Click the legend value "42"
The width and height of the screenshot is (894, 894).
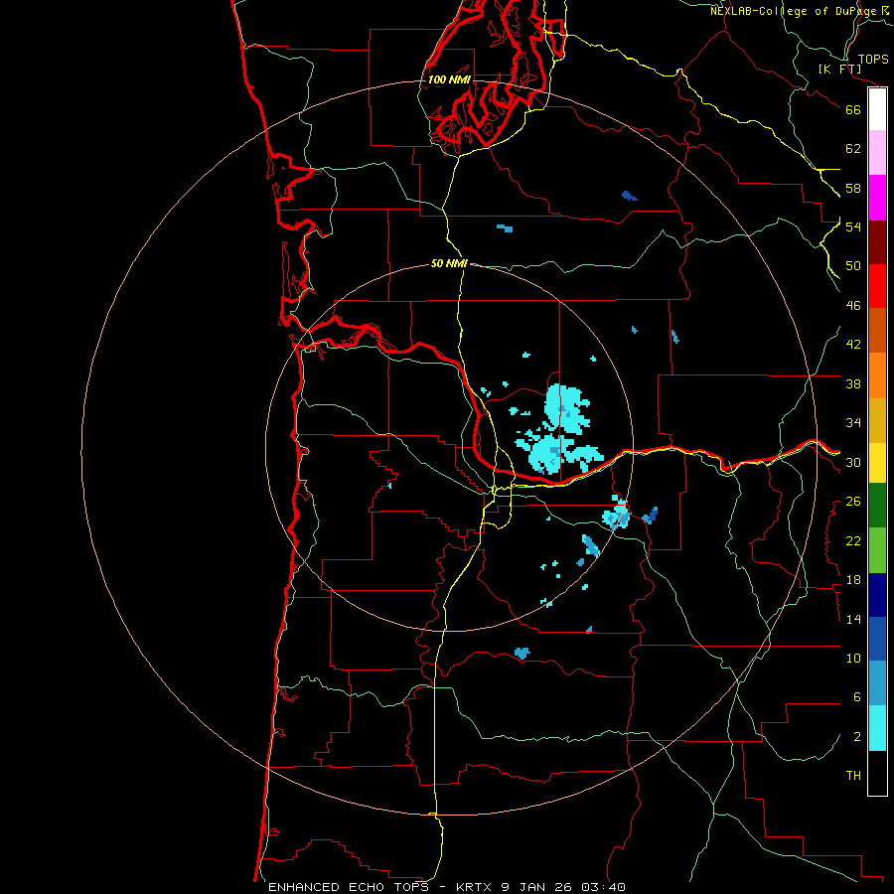(x=853, y=345)
